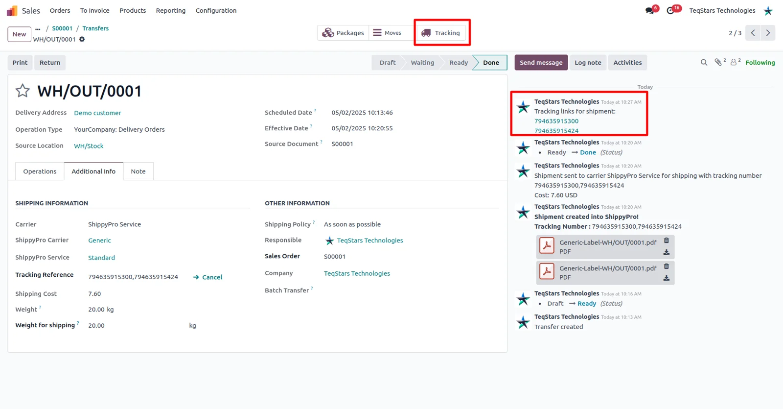This screenshot has height=409, width=783.
Task: Open first Generic-Label PDF file icon
Action: pos(547,246)
